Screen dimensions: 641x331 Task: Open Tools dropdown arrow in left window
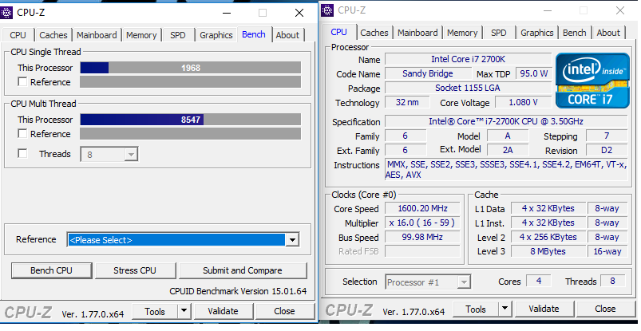click(x=184, y=311)
